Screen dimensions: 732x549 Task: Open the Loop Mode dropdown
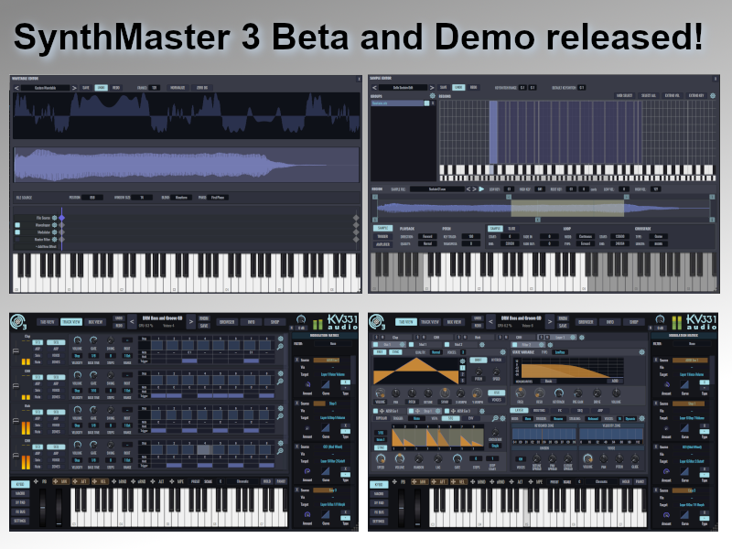586,237
